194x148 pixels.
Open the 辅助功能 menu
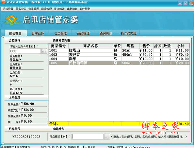point(72,9)
